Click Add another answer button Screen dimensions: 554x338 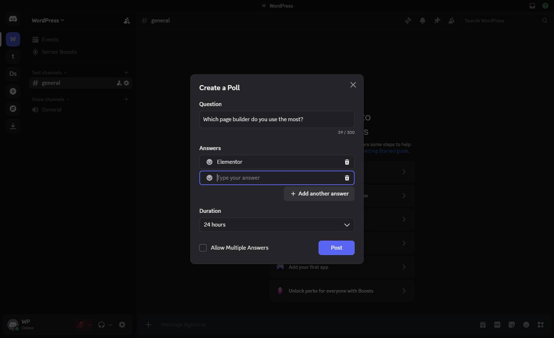(319, 194)
